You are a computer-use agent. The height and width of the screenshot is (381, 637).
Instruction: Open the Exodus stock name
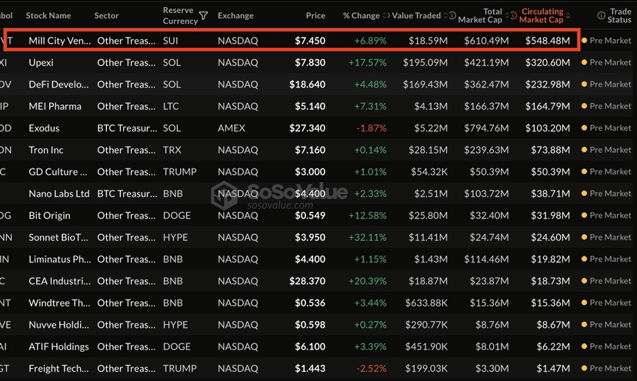(x=44, y=128)
